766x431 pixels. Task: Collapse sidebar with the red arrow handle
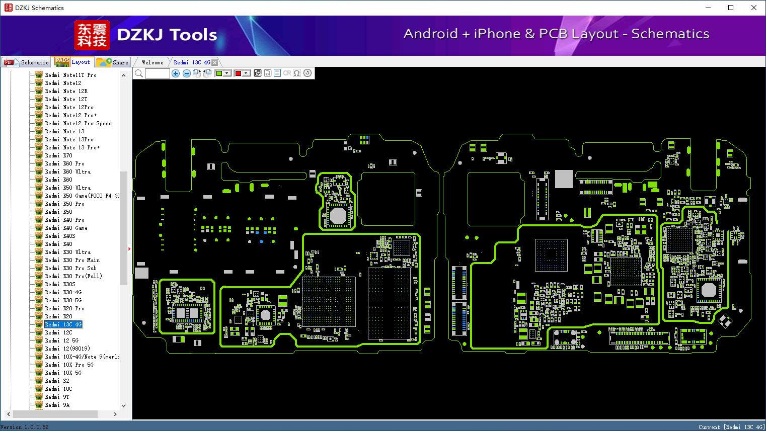click(x=129, y=249)
